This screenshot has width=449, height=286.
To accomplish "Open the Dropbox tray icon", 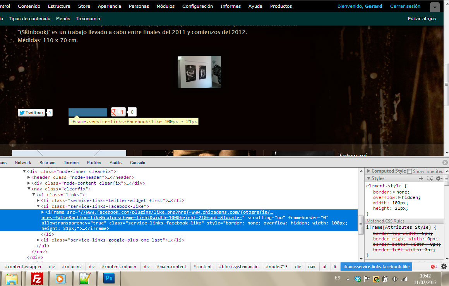I will [x=358, y=279].
